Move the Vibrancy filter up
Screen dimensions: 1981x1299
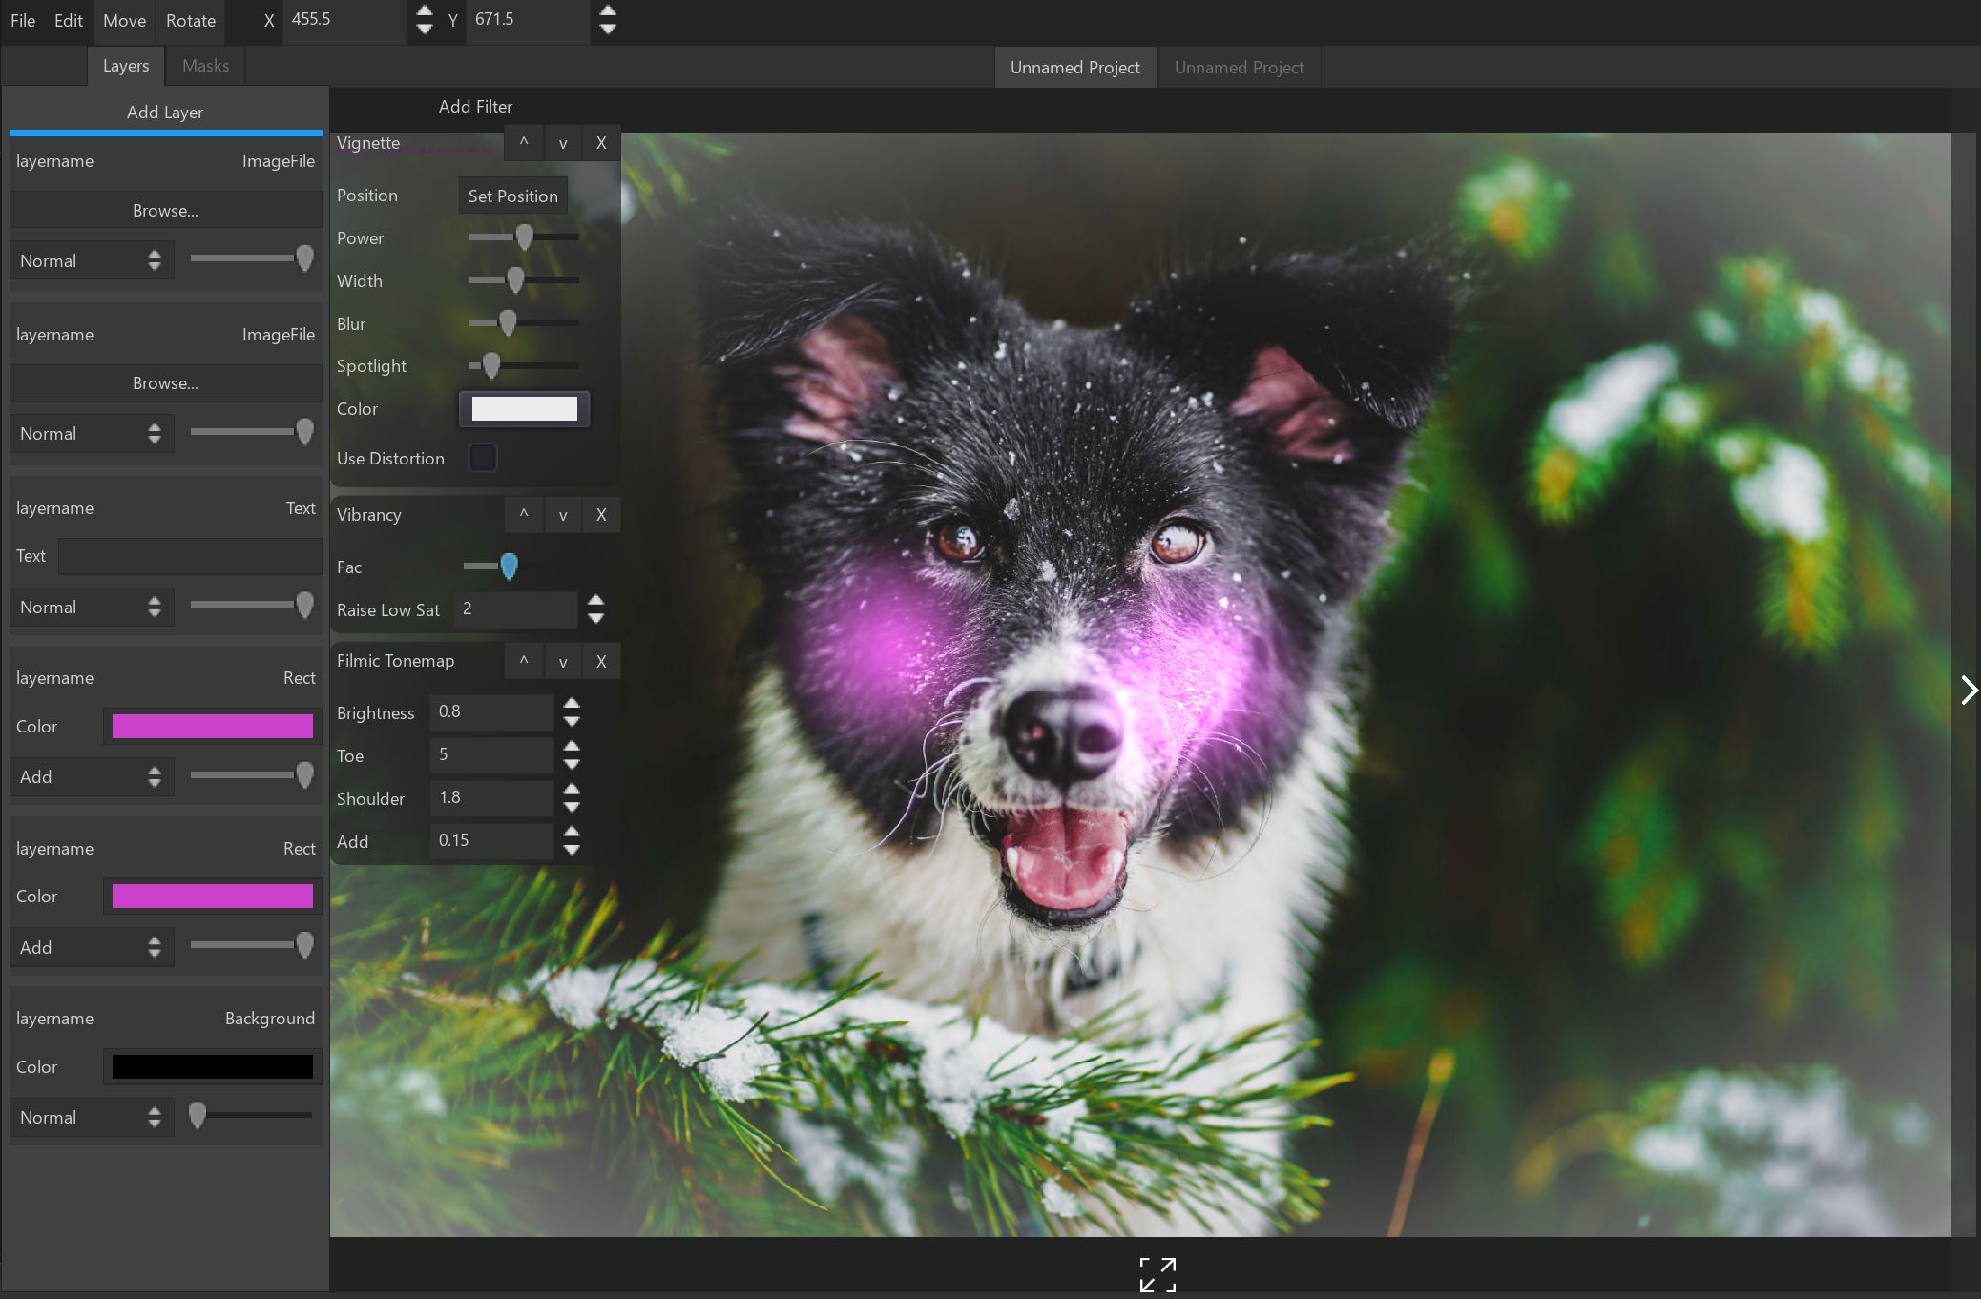[x=524, y=514]
